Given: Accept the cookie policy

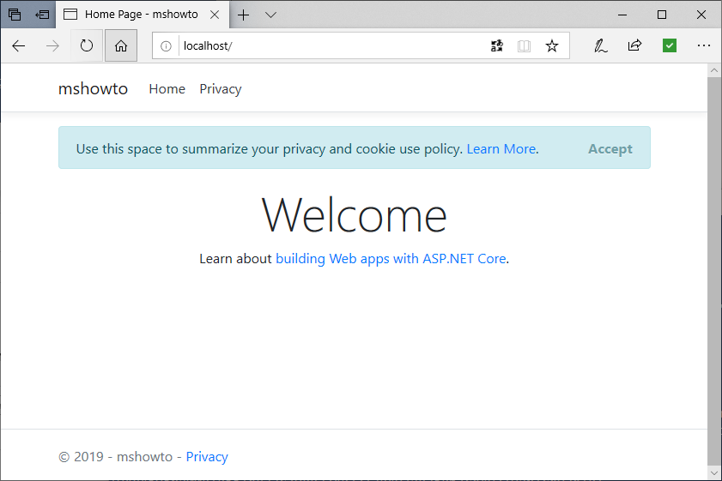Looking at the screenshot, I should pyautogui.click(x=610, y=149).
